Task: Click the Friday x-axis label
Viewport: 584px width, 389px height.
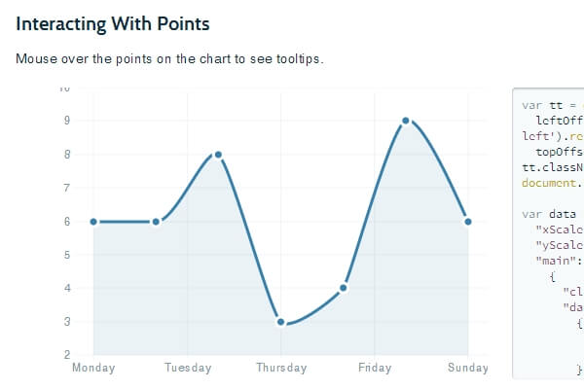Action: coord(375,368)
